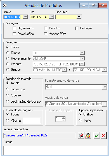Click inside the Critério text area
This screenshot has height=156, width=109.
[55, 150]
